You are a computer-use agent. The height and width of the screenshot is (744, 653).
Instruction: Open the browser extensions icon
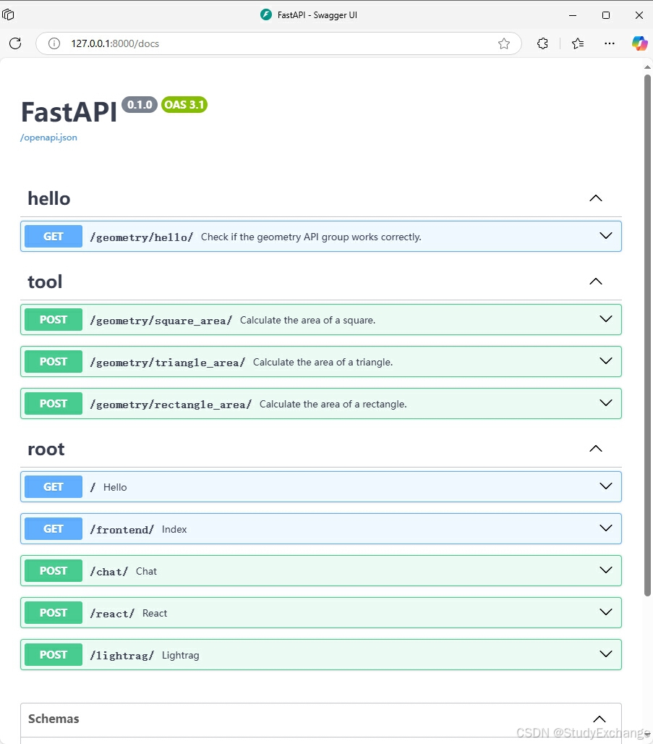[x=542, y=43]
